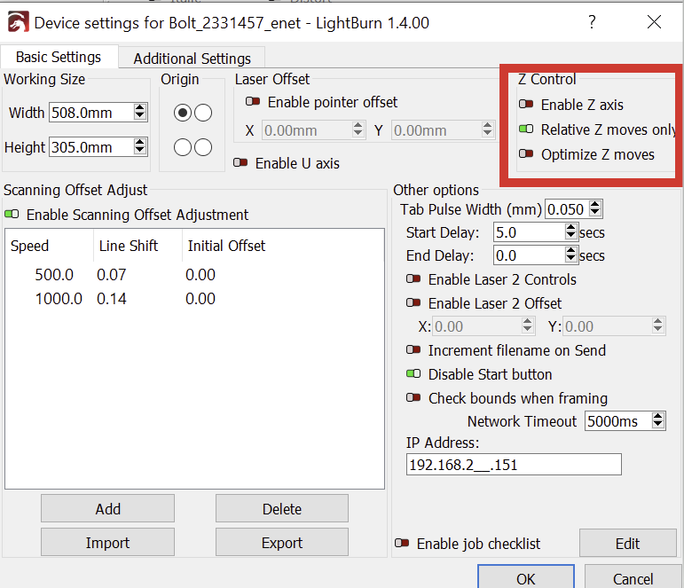
Task: Click Laser 2 Offset X spinner
Action: pos(527,325)
